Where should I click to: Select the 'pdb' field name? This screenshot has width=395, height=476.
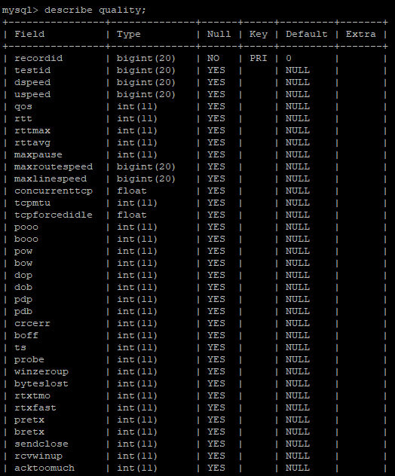click(23, 312)
